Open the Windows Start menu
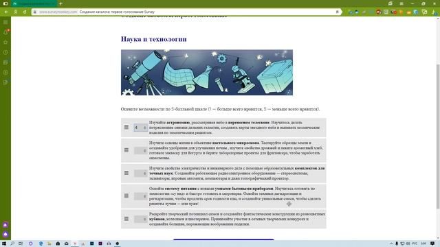This screenshot has width=440, height=247. (x=4, y=244)
